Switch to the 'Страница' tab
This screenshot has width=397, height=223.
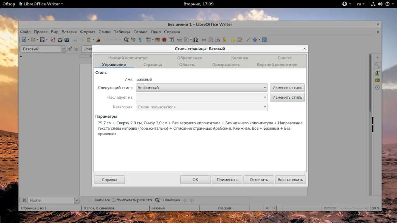[152, 65]
